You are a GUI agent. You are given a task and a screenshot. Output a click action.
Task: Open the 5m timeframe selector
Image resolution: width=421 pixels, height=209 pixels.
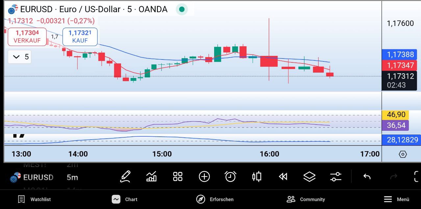[72, 177]
